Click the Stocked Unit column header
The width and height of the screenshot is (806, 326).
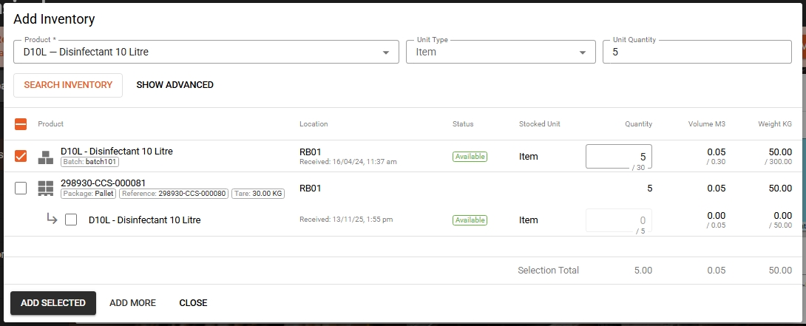(x=540, y=124)
